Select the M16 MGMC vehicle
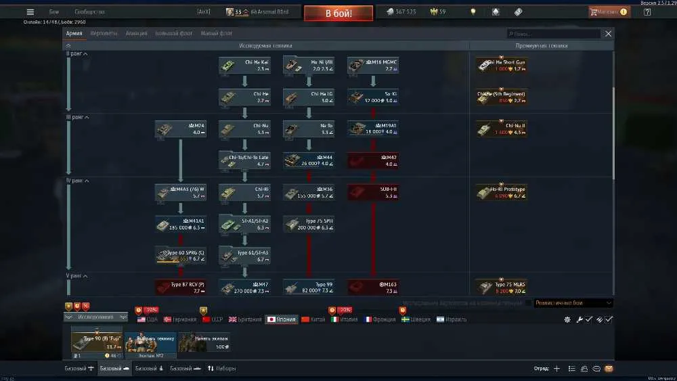This screenshot has width=677, height=381. tap(373, 66)
